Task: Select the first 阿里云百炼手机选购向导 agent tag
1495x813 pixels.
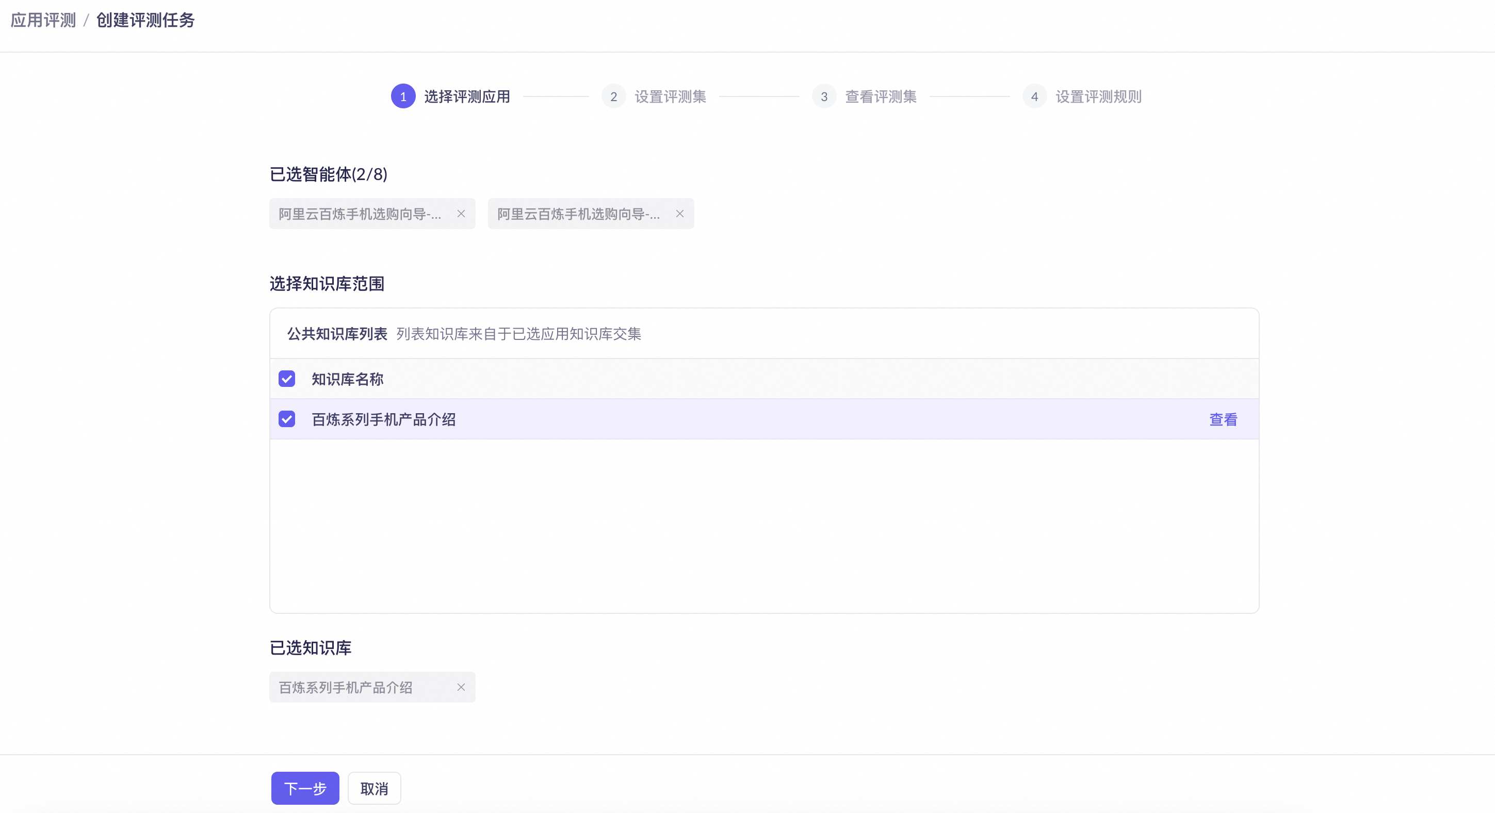Action: point(360,214)
